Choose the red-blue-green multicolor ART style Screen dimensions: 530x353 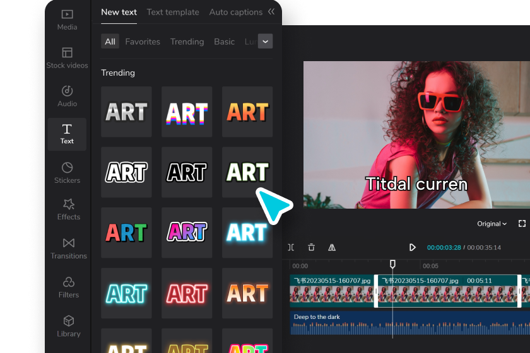point(126,233)
